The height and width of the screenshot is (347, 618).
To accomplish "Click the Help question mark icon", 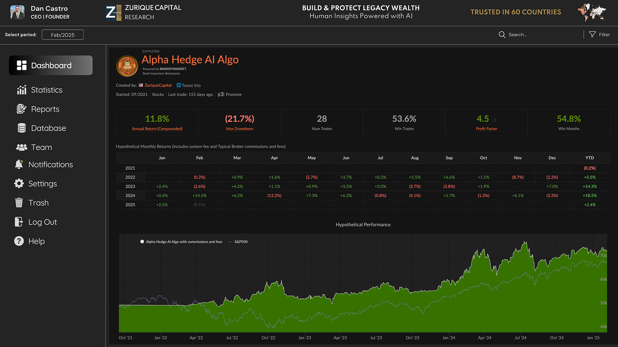I will [19, 241].
